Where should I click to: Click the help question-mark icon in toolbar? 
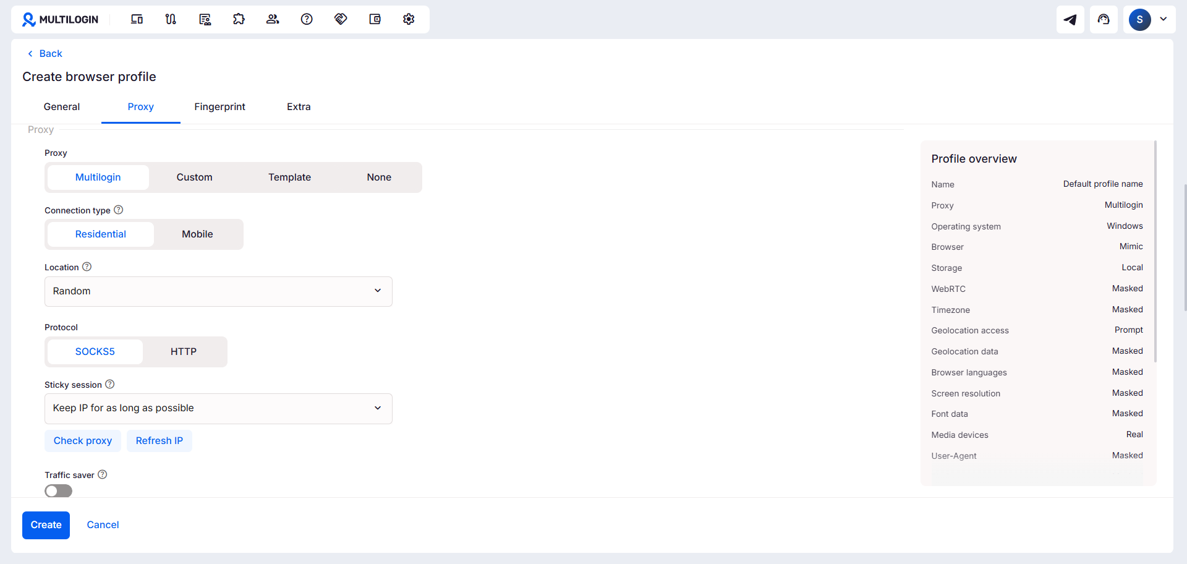pyautogui.click(x=307, y=19)
